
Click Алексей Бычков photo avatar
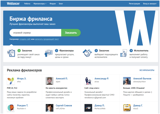pyautogui.click(x=127, y=81)
